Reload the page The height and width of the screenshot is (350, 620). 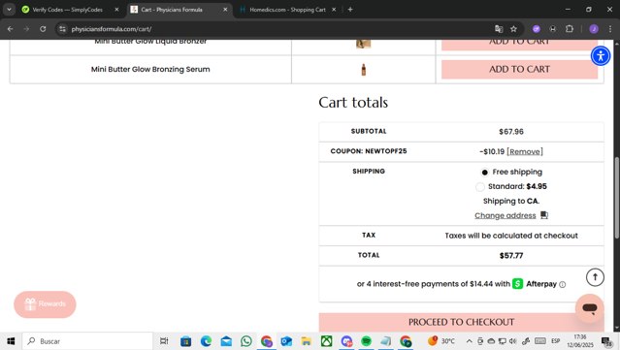pyautogui.click(x=43, y=29)
